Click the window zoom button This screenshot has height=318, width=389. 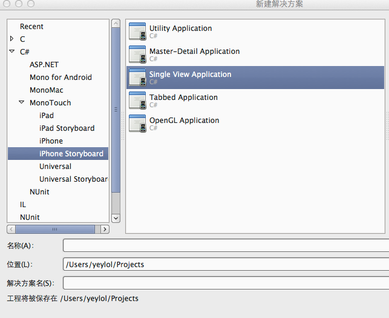tap(31, 4)
